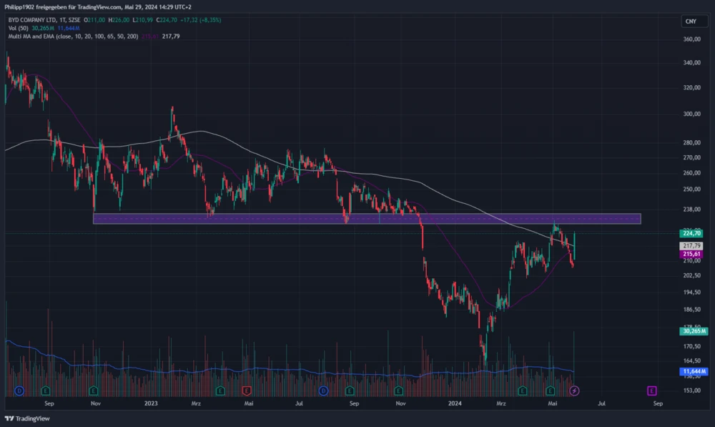The height and width of the screenshot is (427, 715).
Task: Select the purple support zone rectangle
Action: click(x=366, y=219)
